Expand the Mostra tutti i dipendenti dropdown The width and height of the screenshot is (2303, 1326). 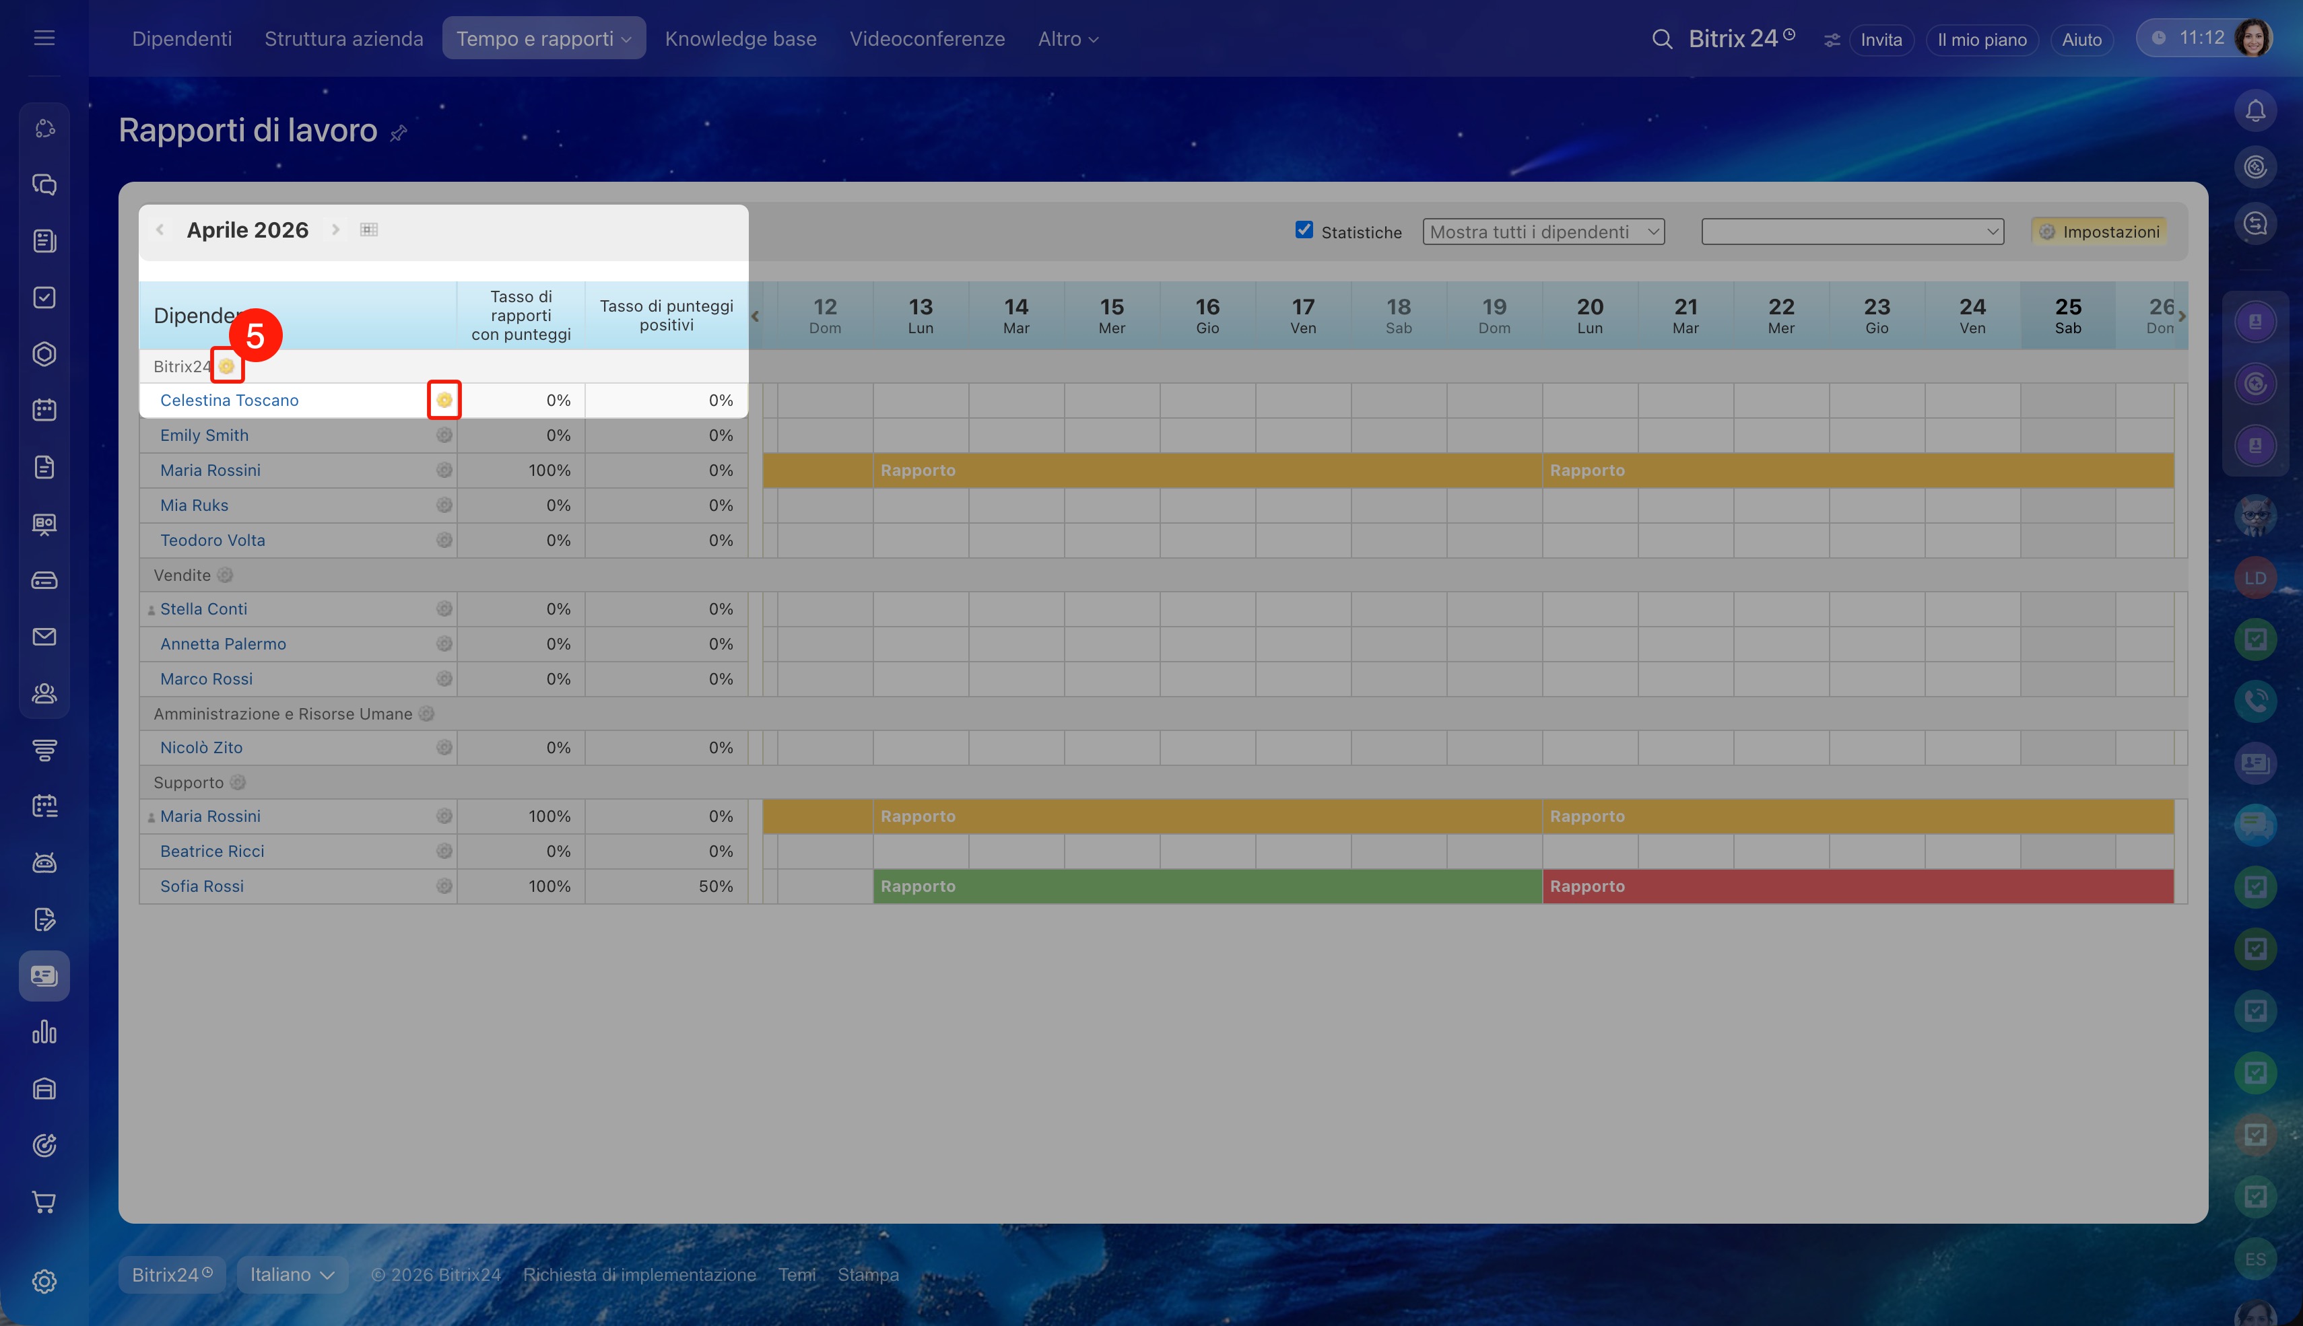[1543, 232]
